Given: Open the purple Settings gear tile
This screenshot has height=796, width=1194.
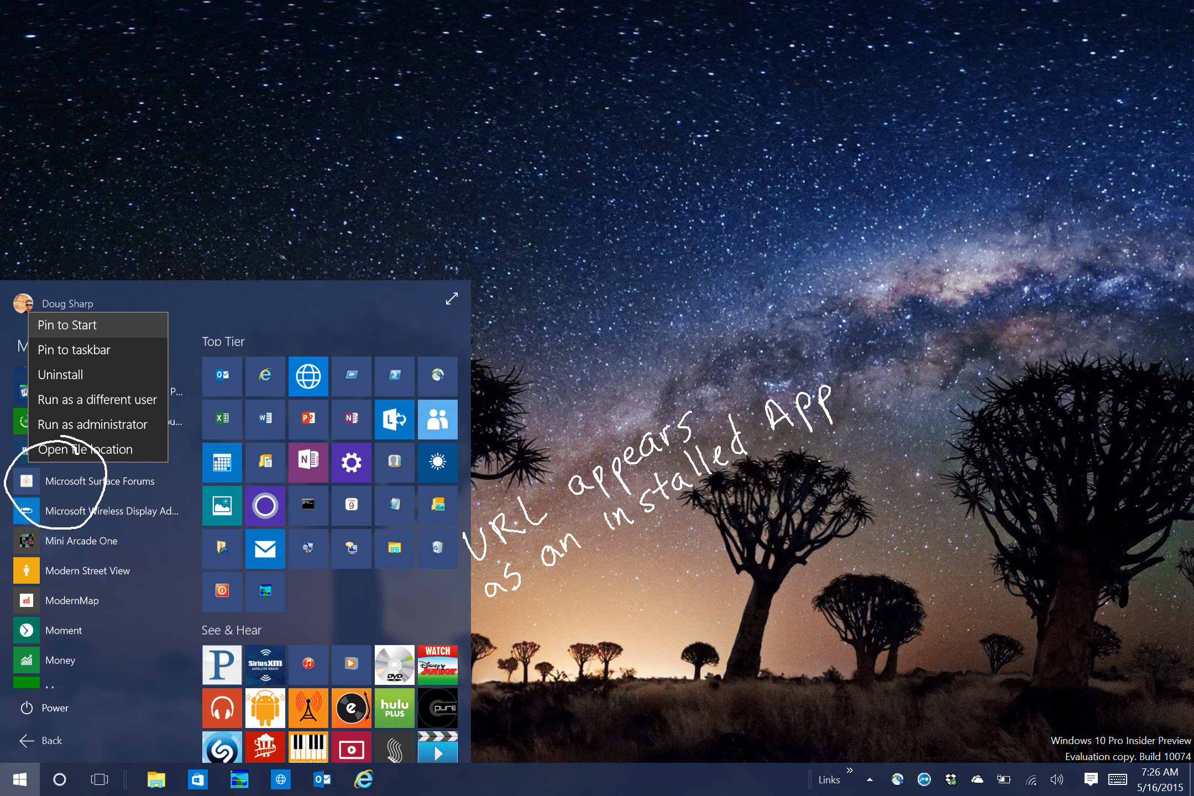Looking at the screenshot, I should 351,462.
